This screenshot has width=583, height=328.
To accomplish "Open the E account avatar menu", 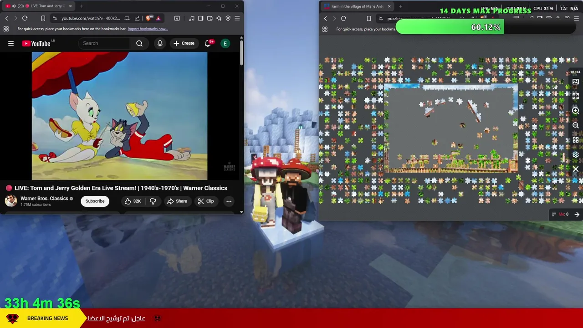I will [x=225, y=43].
